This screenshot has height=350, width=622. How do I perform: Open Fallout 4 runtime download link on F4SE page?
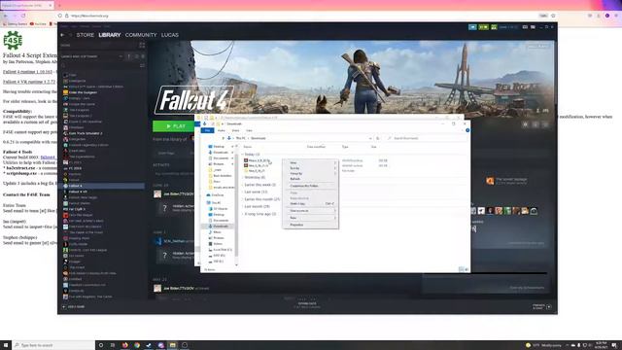tap(27, 72)
